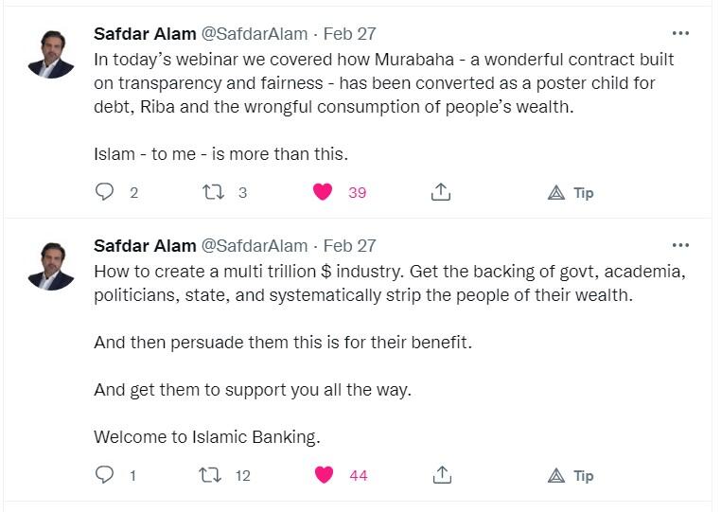Screen dimensions: 721x512
Task: Reply to the Murabaha webinar tweet
Action: coord(104,192)
